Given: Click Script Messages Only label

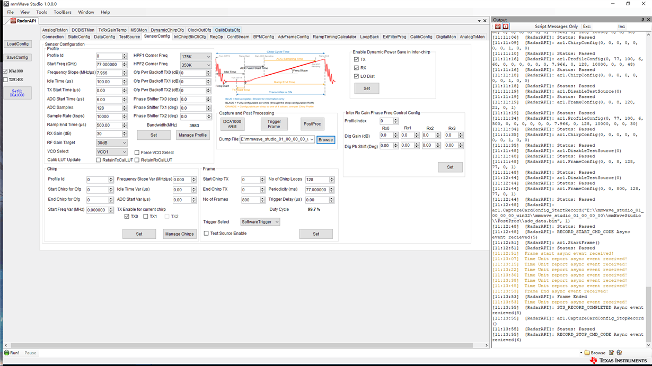Looking at the screenshot, I should click(x=556, y=26).
